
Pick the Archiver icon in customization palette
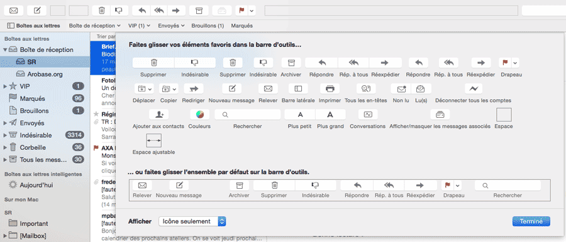(x=291, y=63)
